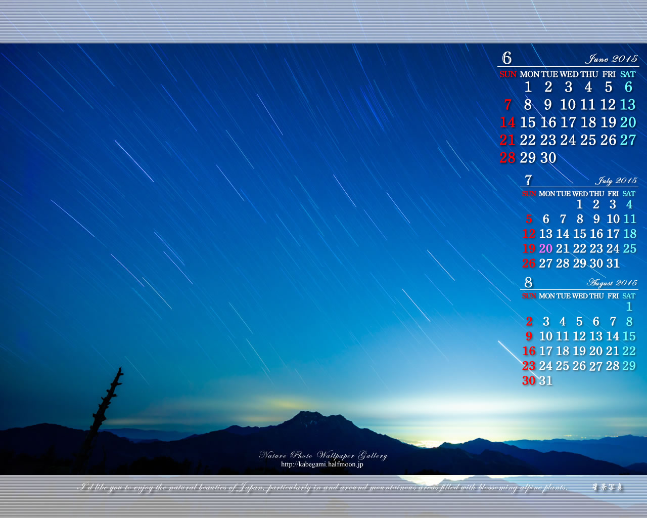This screenshot has width=647, height=518.
Task: Click the SUN header of the August calendar
Action: (529, 296)
